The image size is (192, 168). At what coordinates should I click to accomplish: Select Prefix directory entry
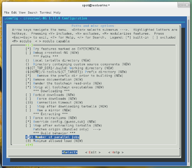76,72
